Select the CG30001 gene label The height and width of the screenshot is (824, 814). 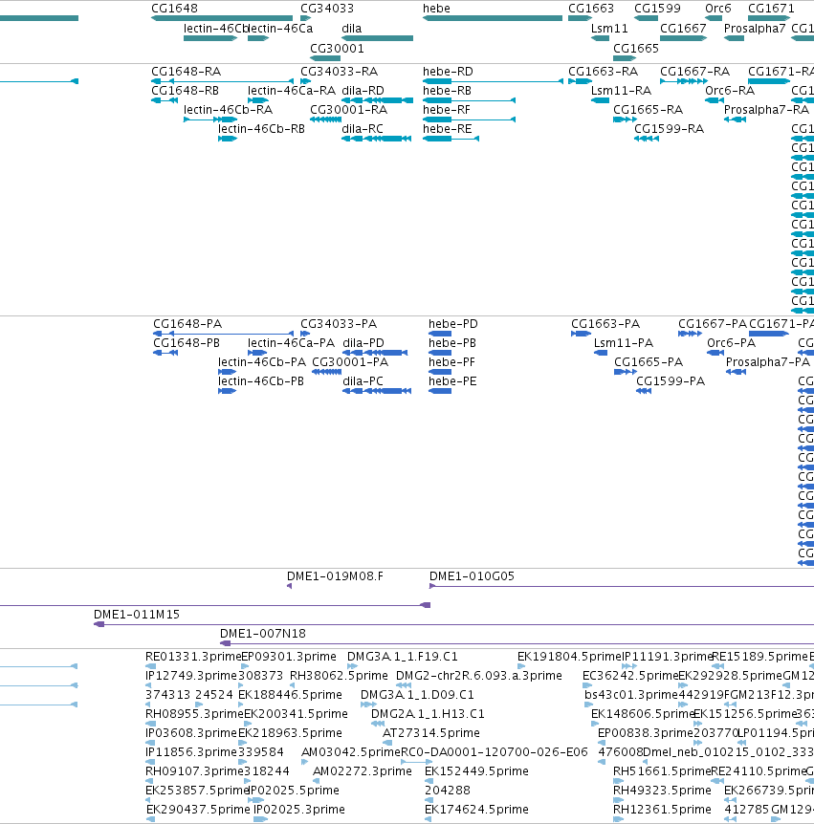(x=337, y=49)
